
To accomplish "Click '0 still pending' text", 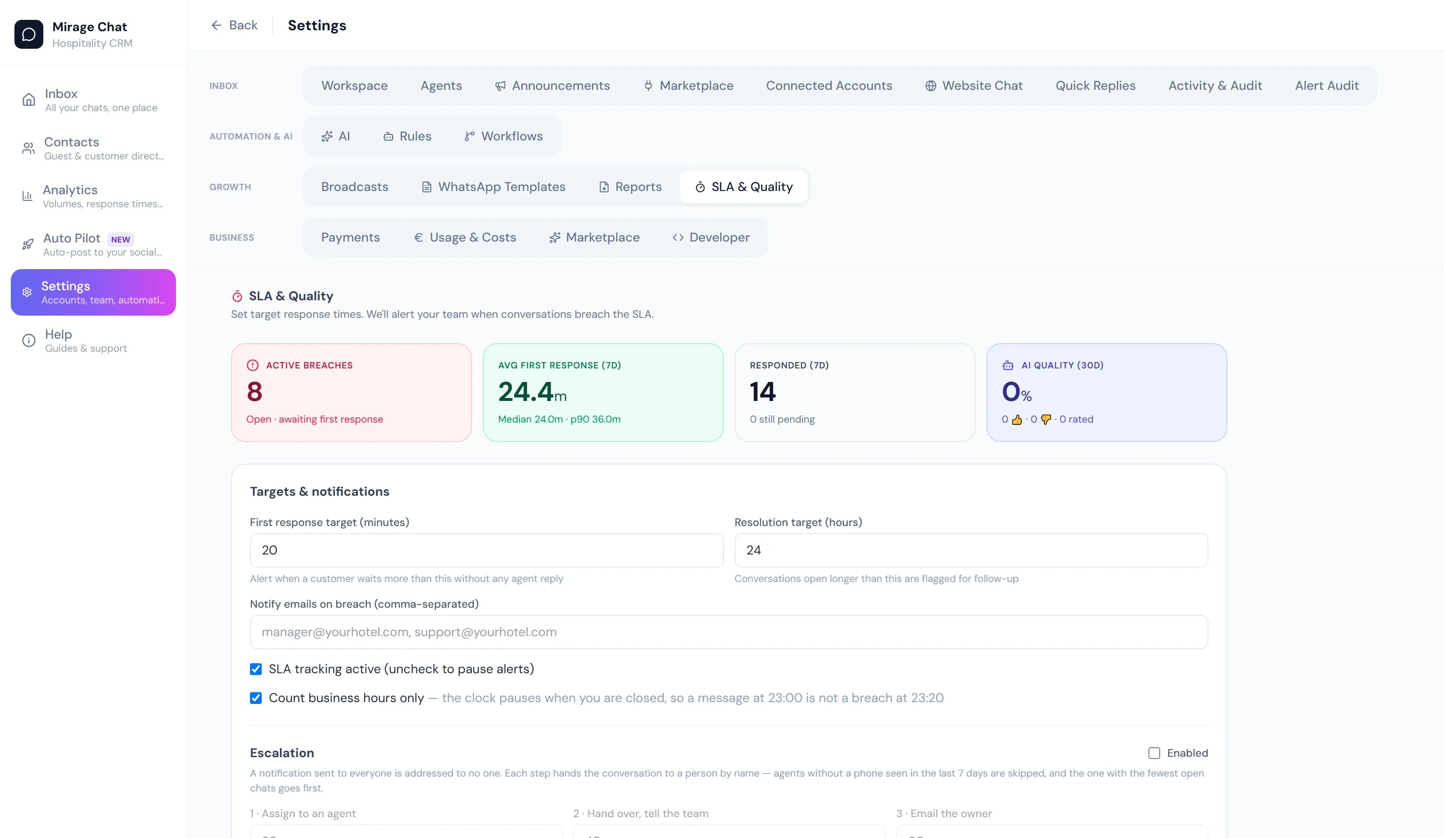I will 782,419.
